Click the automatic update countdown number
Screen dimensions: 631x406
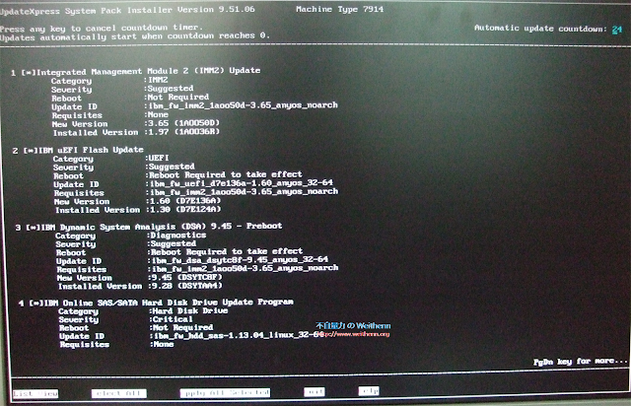617,30
